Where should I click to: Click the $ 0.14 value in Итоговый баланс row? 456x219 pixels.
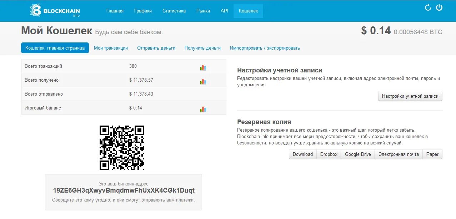tap(136, 108)
